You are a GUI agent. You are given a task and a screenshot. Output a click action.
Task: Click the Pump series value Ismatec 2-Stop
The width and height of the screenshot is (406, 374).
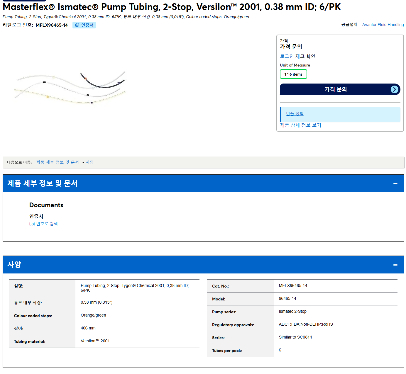click(x=292, y=312)
